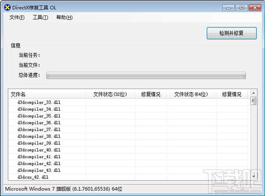Click the 文件状态(32位) column header
Screen dimensions: 265x196
[110, 94]
